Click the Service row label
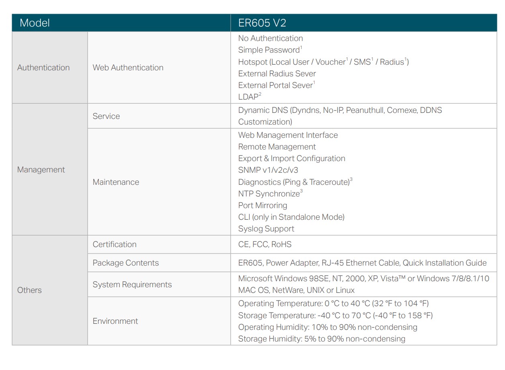505x370 pixels. 106,116
